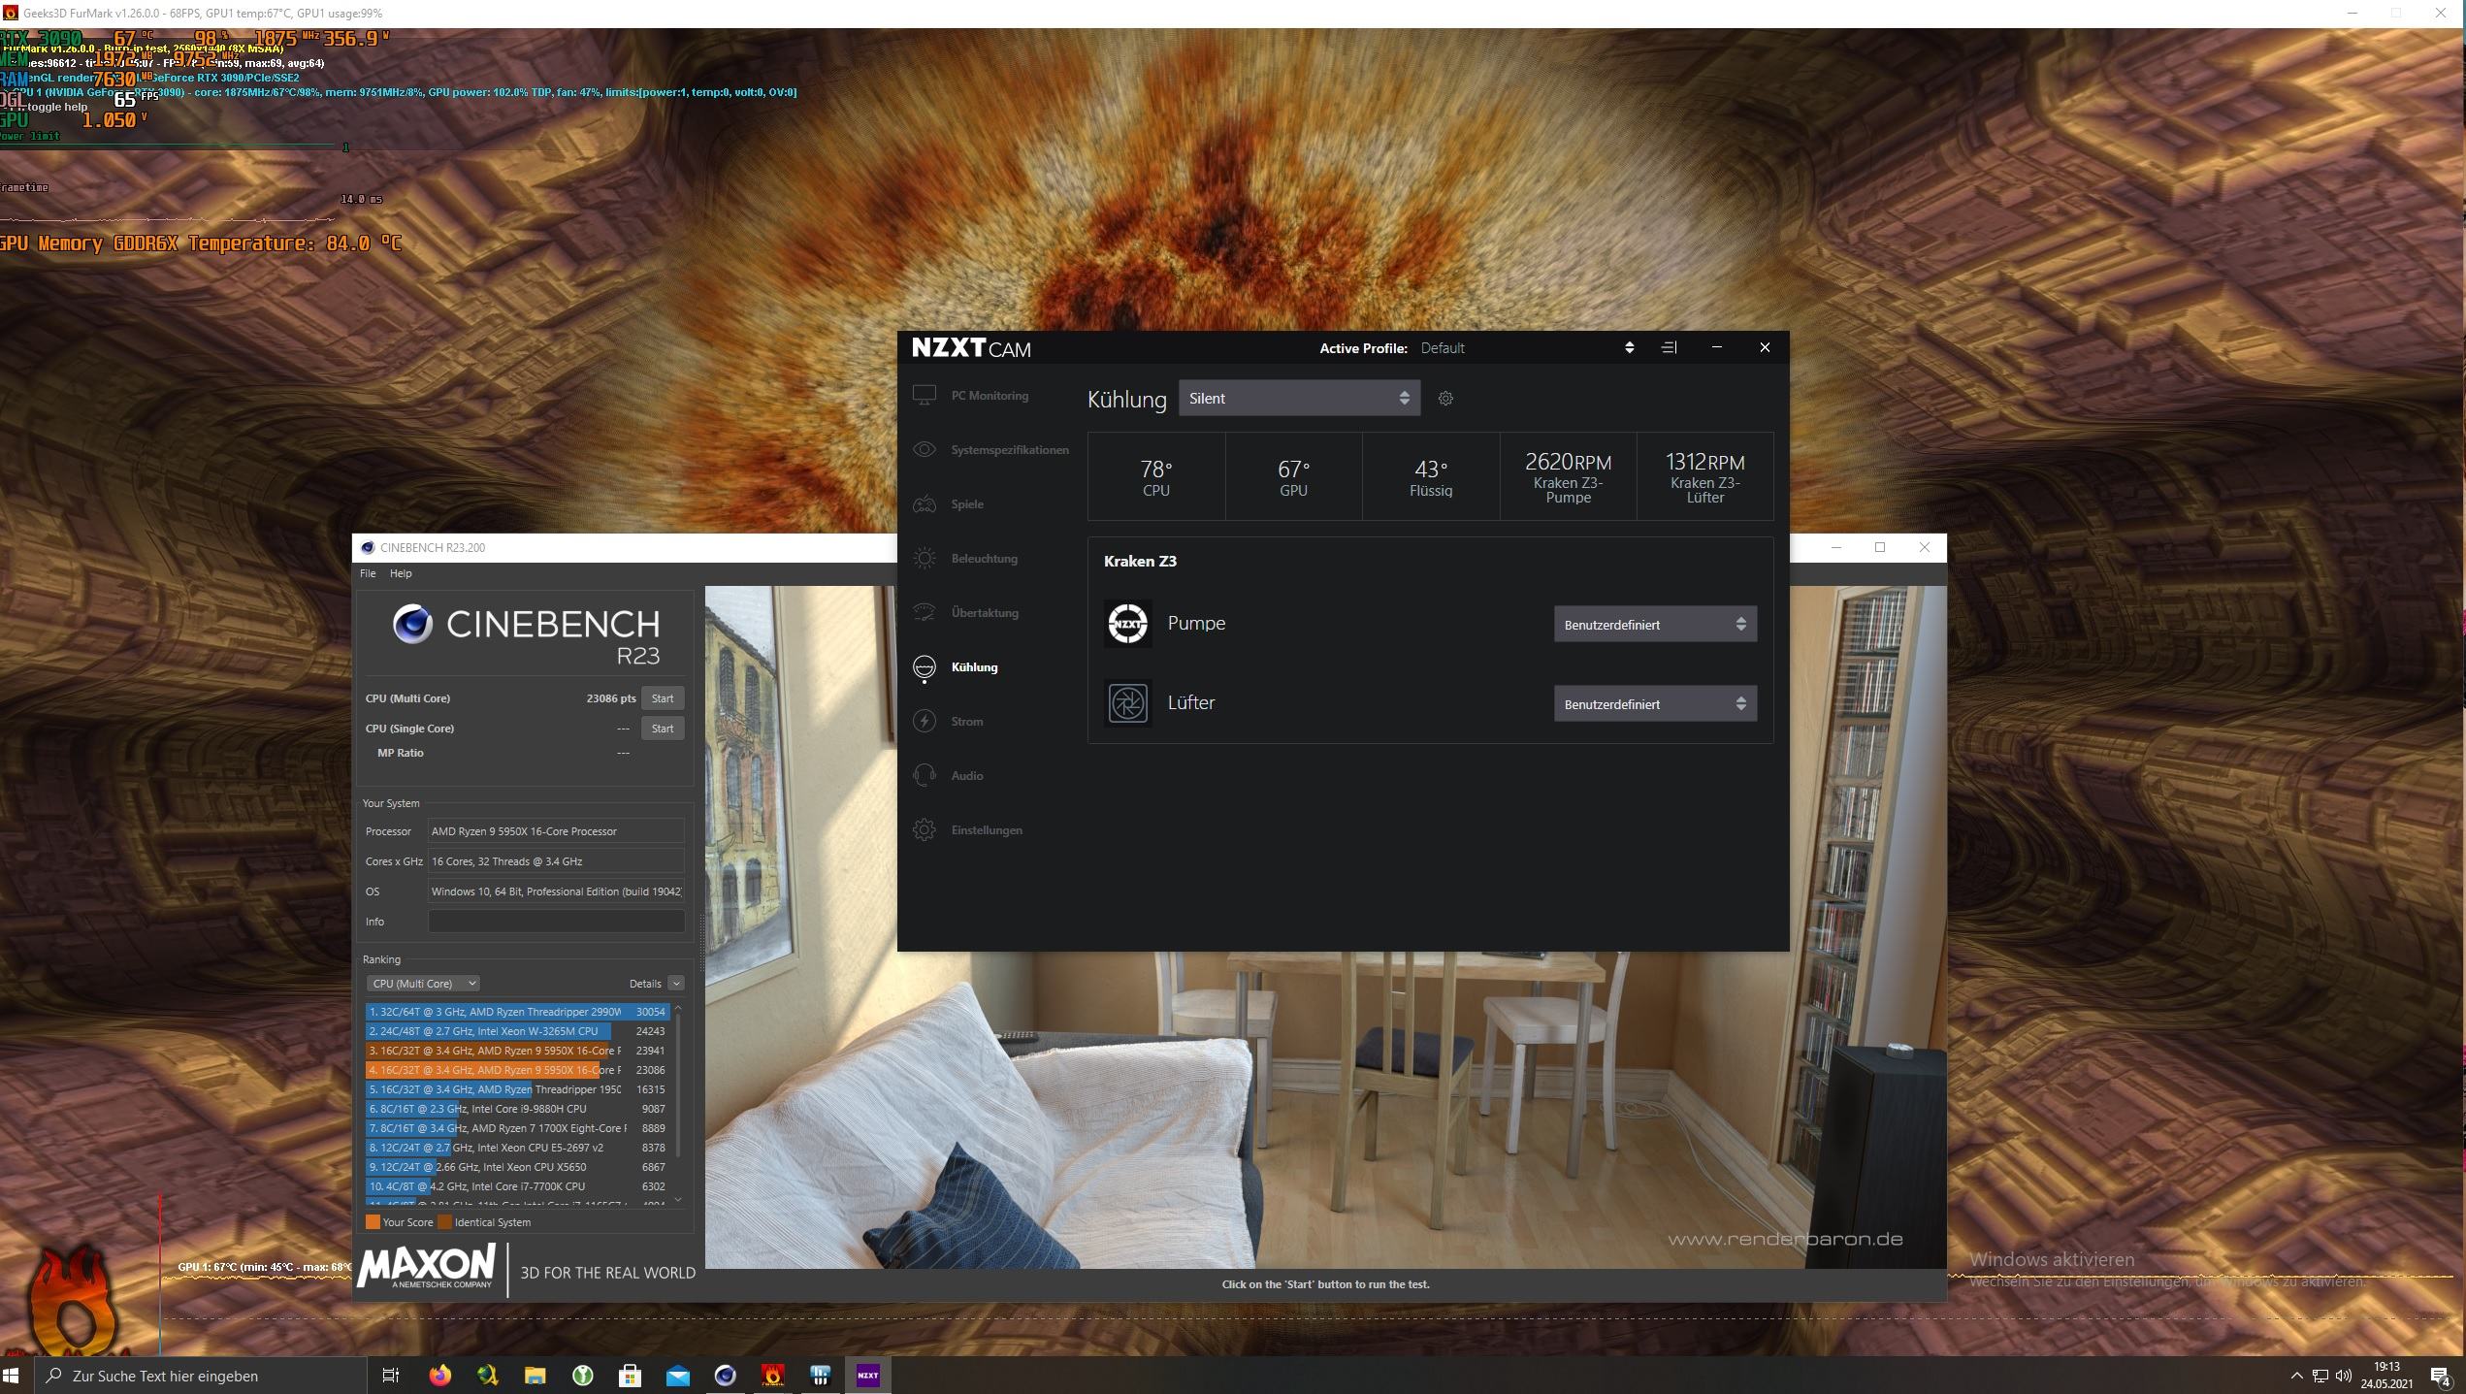Open Audio headset section

tap(966, 776)
